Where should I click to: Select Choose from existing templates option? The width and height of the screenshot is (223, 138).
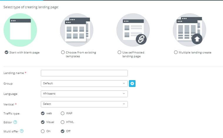coord(63,52)
